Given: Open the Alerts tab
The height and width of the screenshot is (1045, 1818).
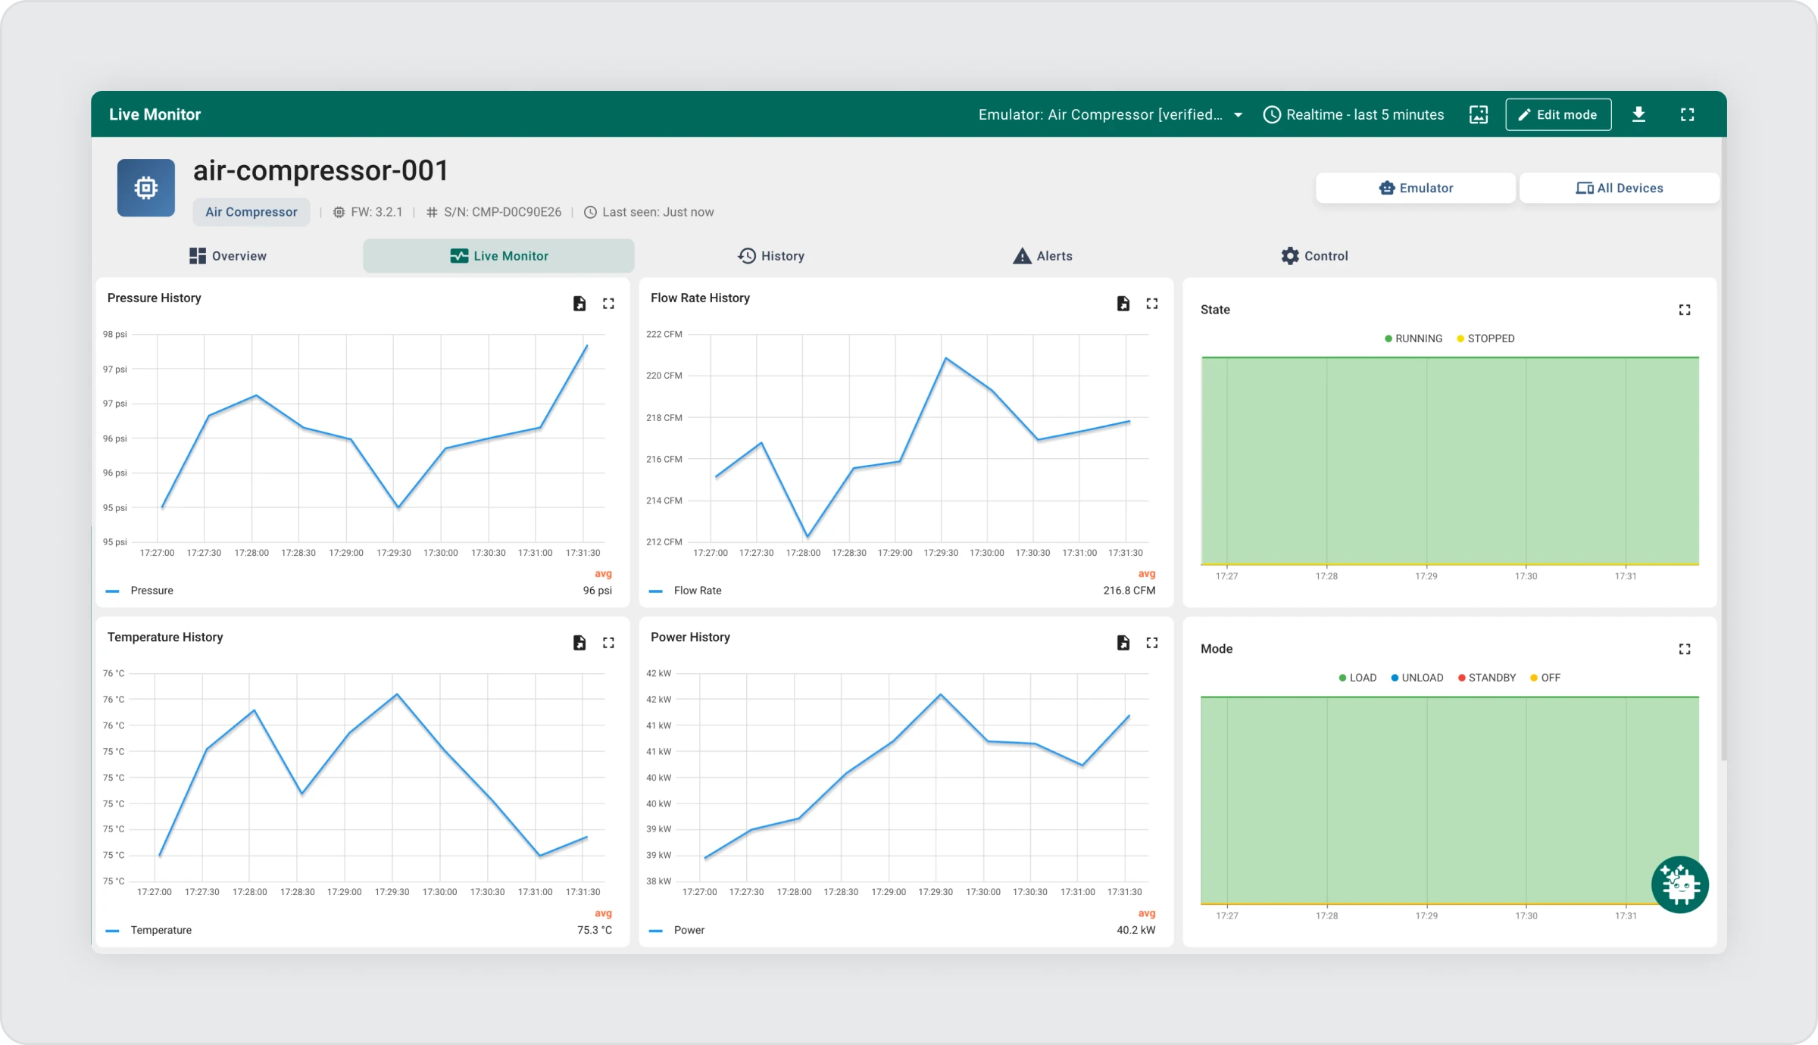Looking at the screenshot, I should click(1042, 256).
